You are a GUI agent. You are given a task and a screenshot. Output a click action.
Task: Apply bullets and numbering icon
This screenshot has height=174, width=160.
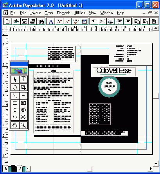pyautogui.click(x=111, y=21)
